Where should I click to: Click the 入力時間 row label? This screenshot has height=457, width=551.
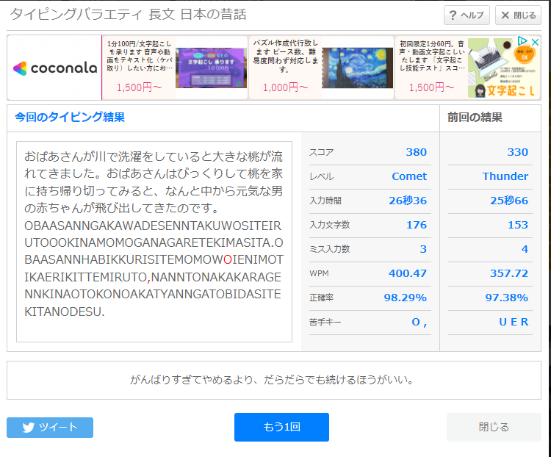click(325, 201)
